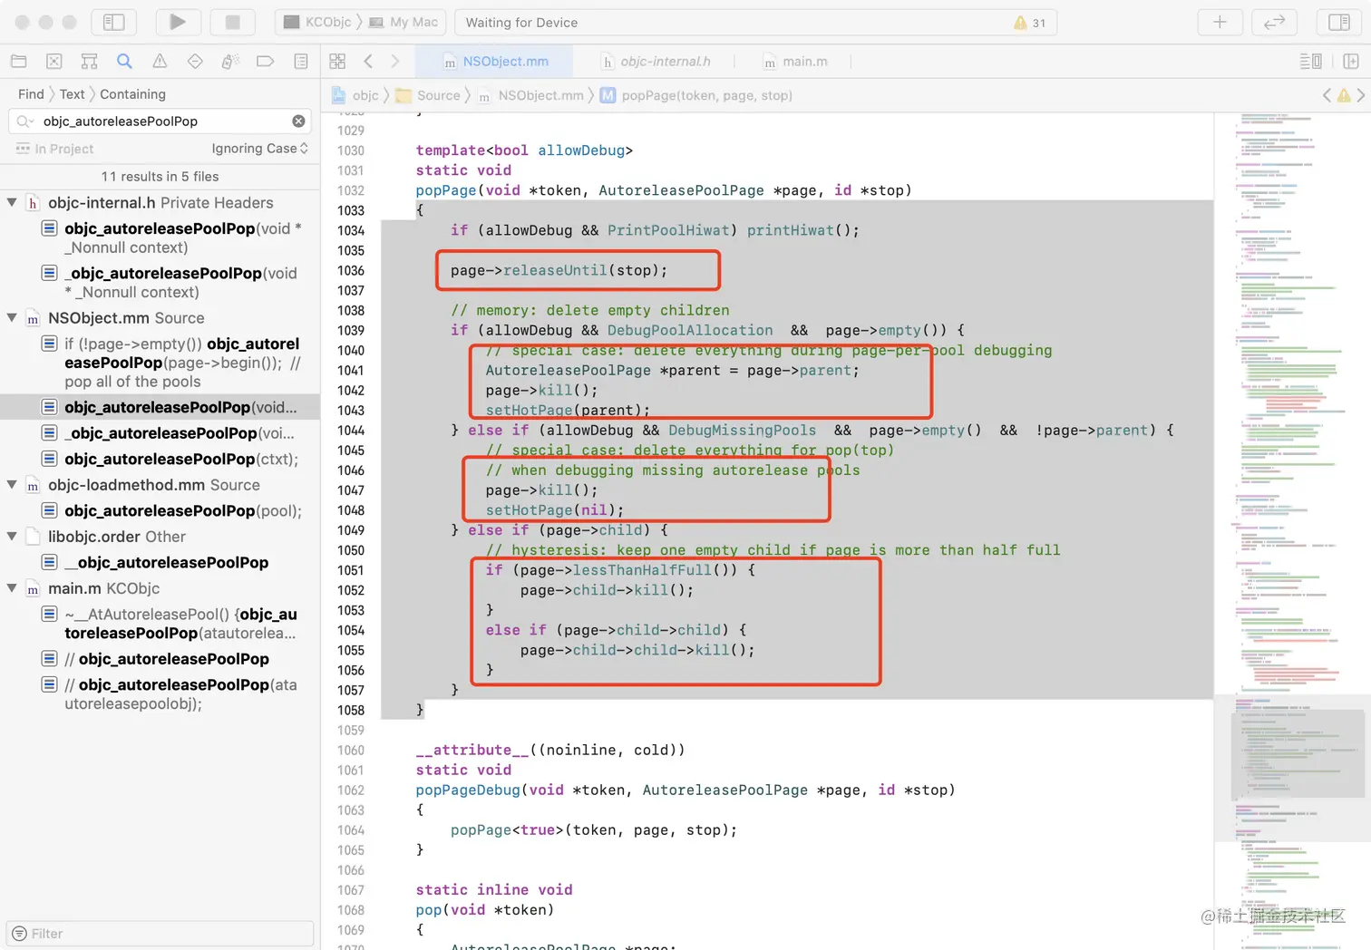Toggle the code review arrows button
Screen dimensions: 1371x950
pos(1274,22)
